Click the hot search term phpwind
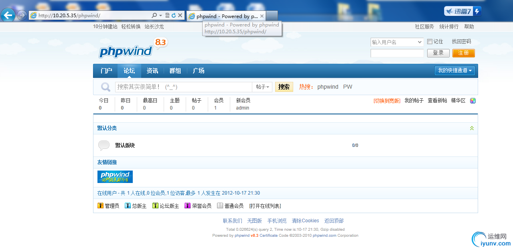Screen dimensions: 513x250 [328, 87]
